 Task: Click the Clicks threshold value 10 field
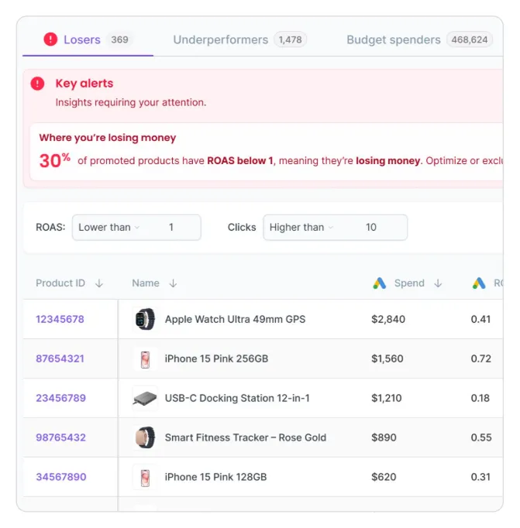tap(371, 228)
